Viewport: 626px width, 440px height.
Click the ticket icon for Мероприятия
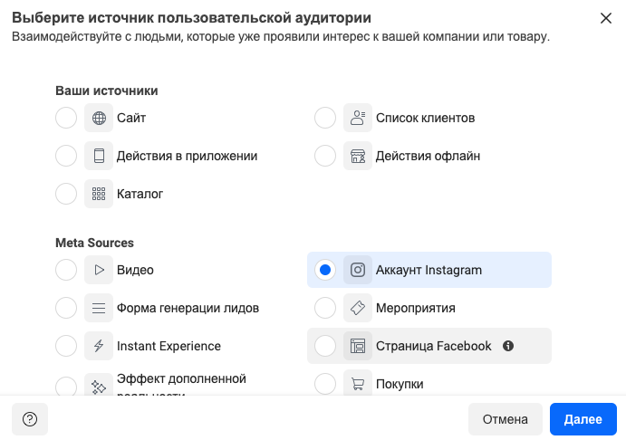click(x=358, y=308)
